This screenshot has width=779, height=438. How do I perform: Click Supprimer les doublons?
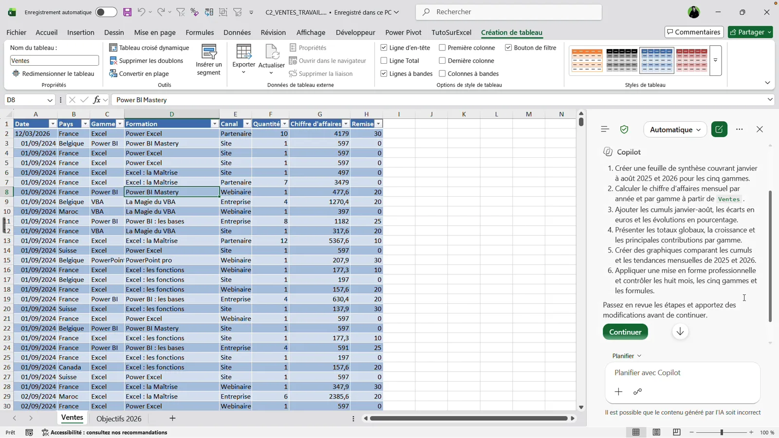click(147, 61)
